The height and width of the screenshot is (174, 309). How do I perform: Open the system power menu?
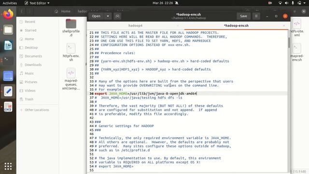[x=301, y=3]
